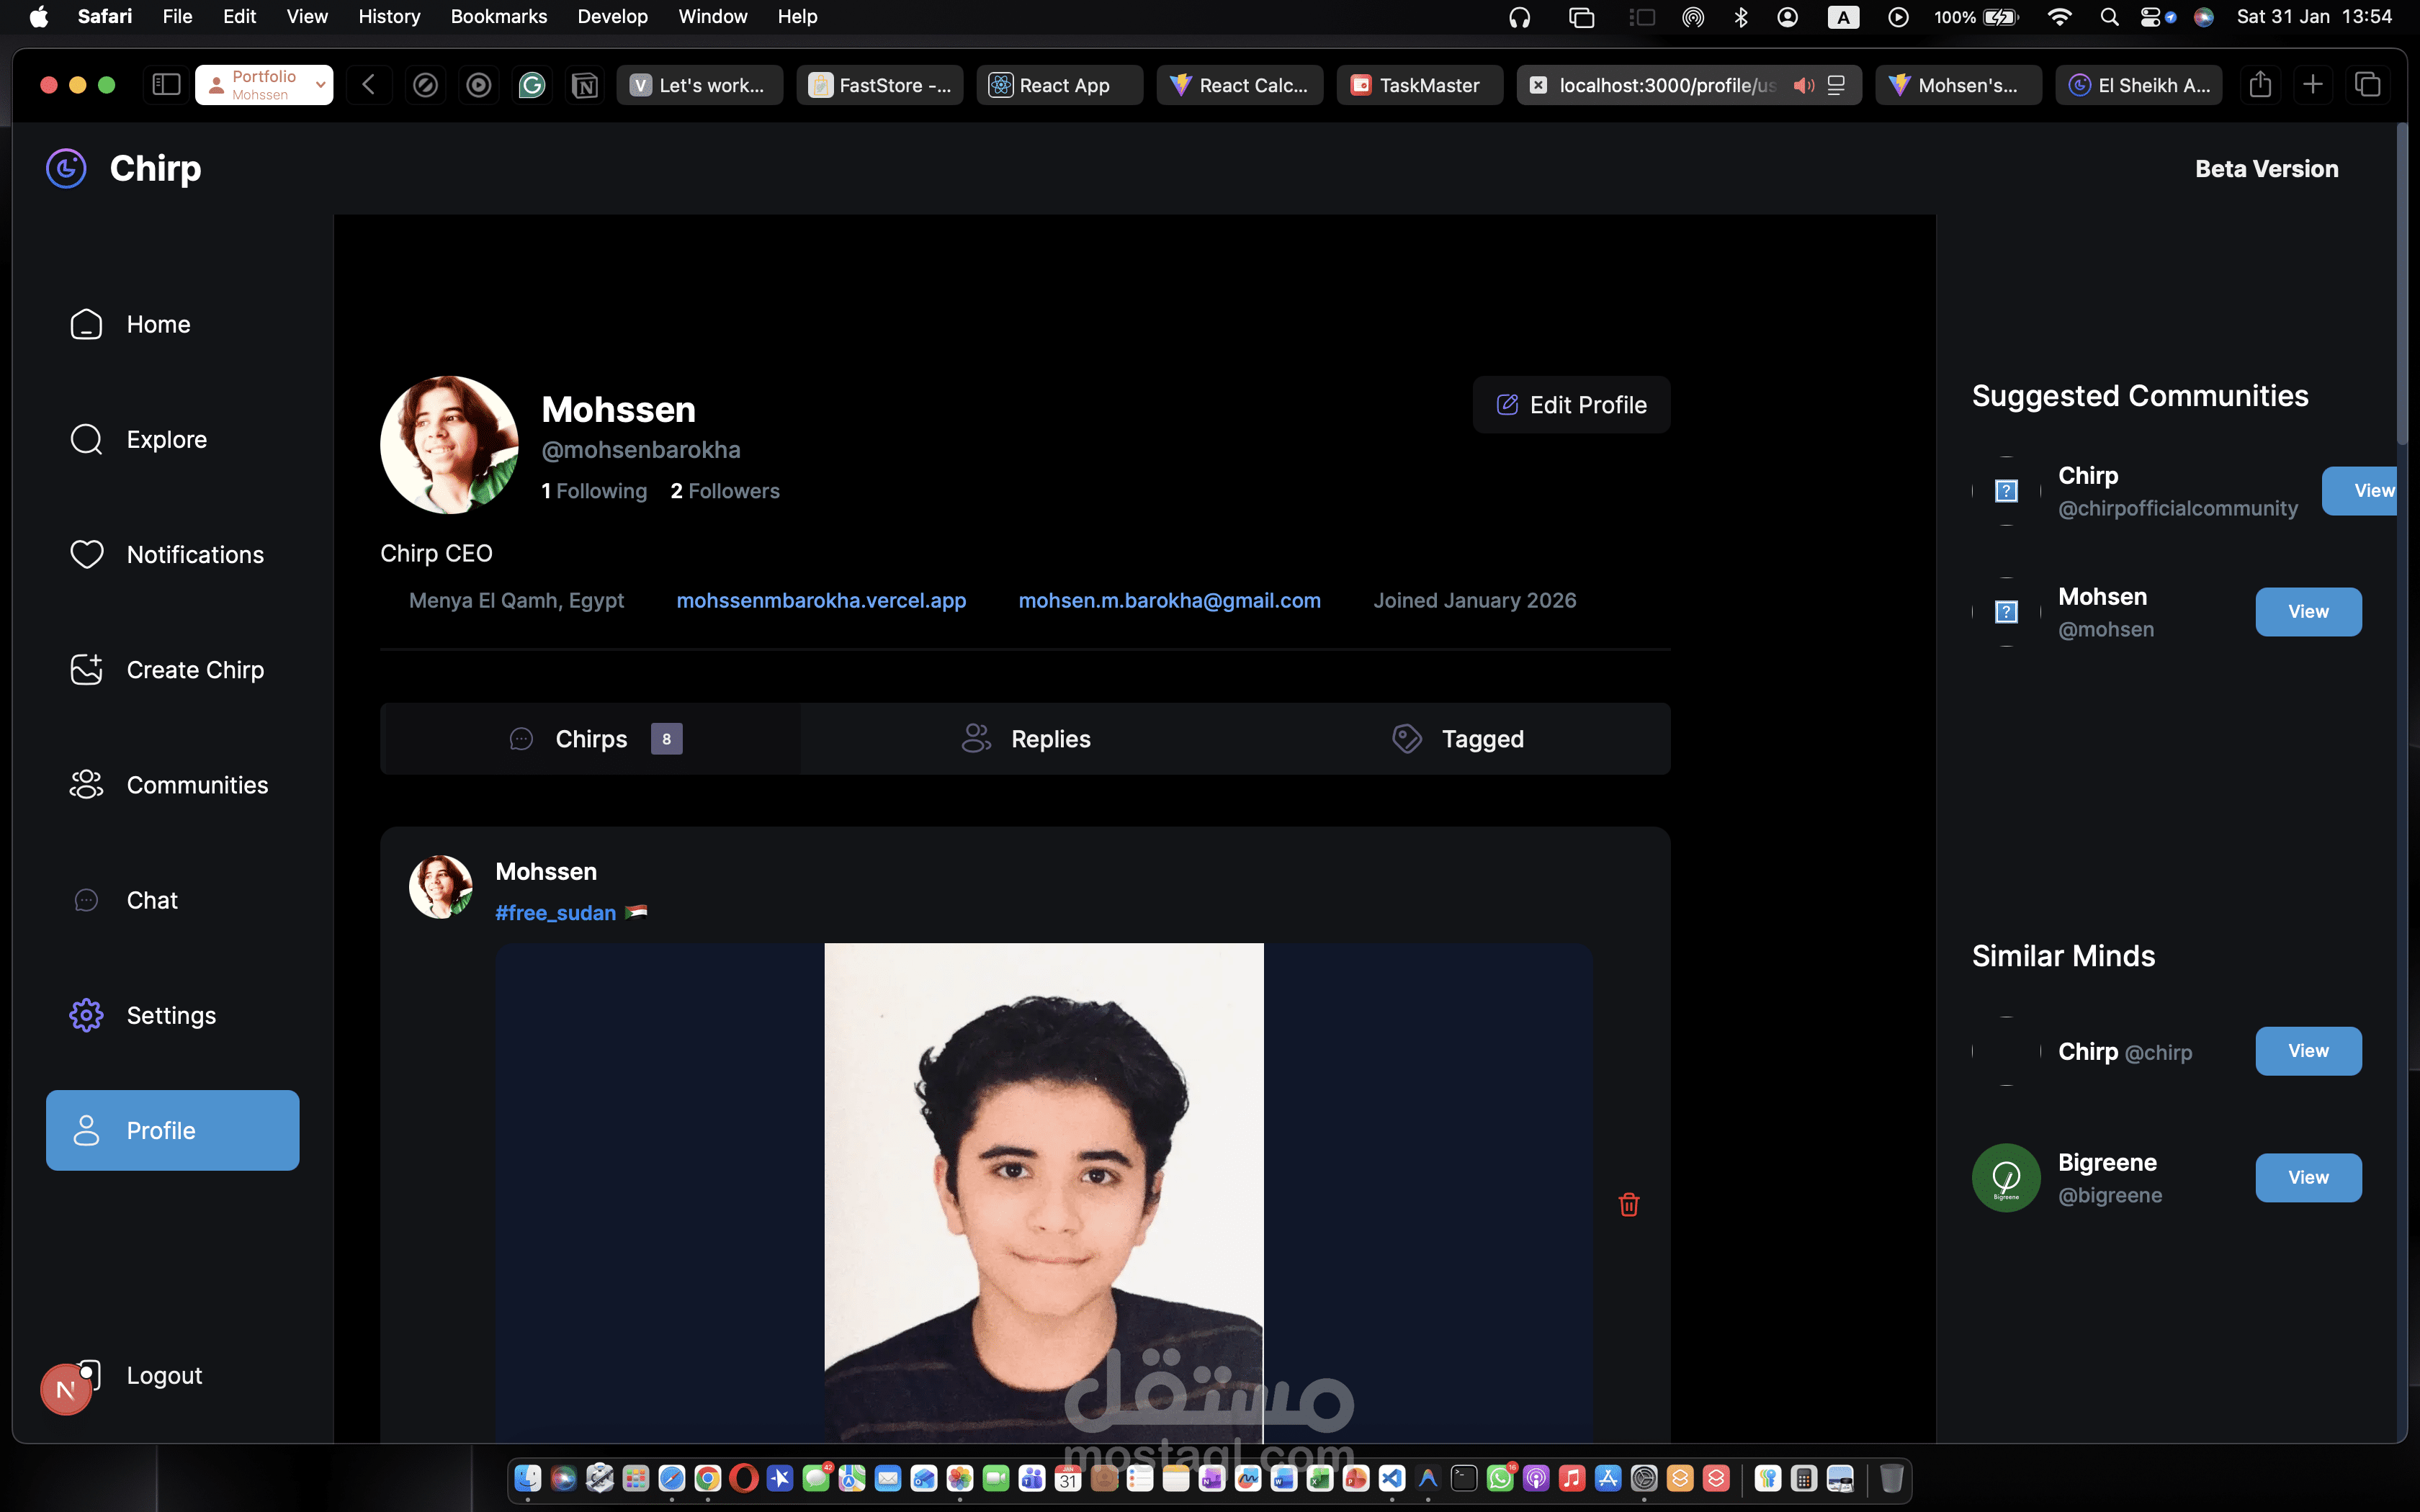Click the red delete trash icon on chirp
Screen dimensions: 2420x1512
tap(1628, 1204)
